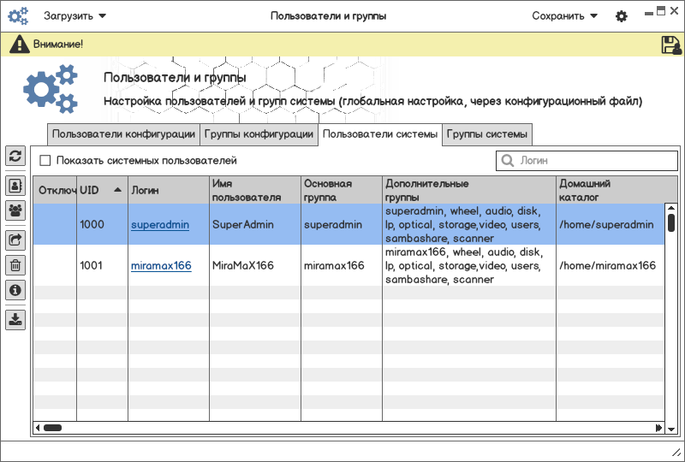This screenshot has height=462, width=685.
Task: Open the 'Группы конфигурации' tab
Action: point(259,134)
